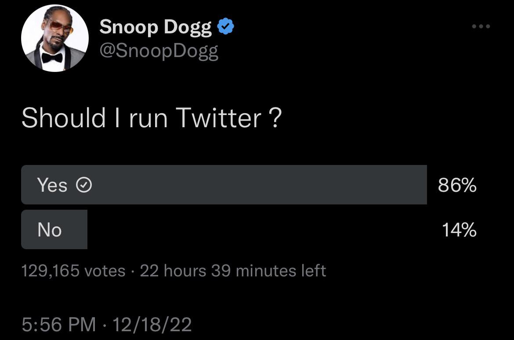Open the 5:56 PM timestamp
The width and height of the screenshot is (514, 340).
tap(59, 324)
